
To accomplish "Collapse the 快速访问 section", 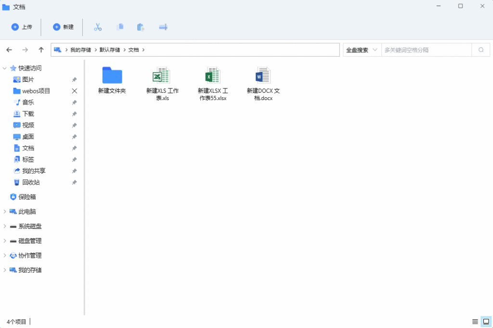I will click(5, 68).
